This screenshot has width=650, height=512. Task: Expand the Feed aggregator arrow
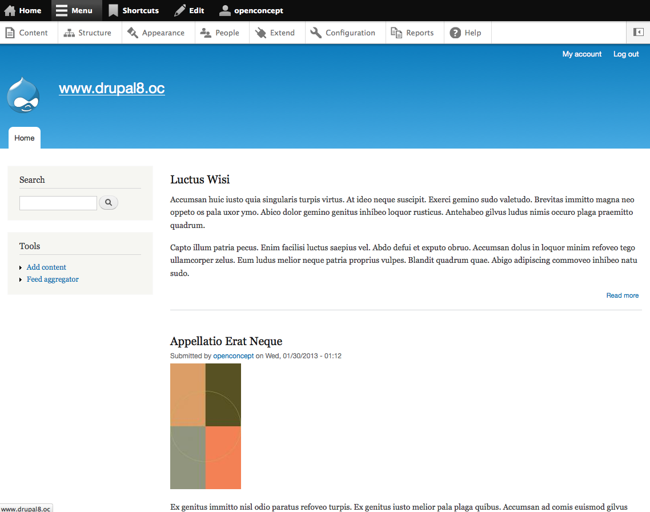(x=21, y=279)
